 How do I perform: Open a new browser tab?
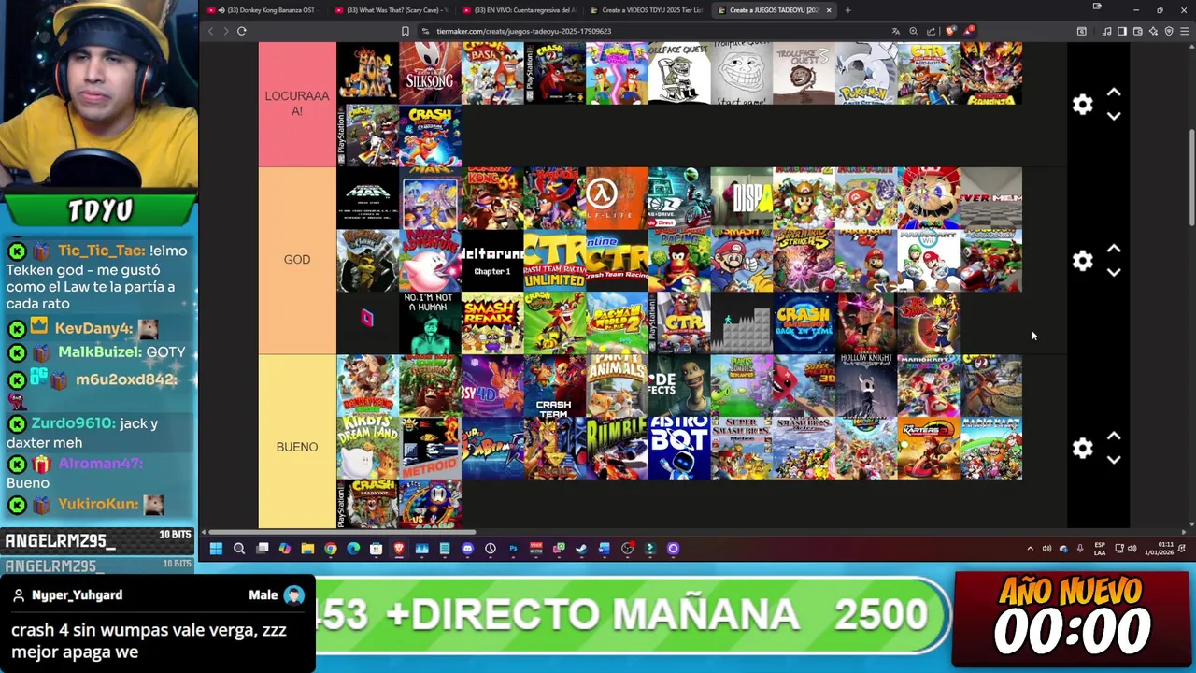pos(847,10)
